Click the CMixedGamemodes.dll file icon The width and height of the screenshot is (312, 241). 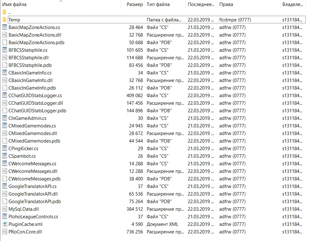point(5,133)
